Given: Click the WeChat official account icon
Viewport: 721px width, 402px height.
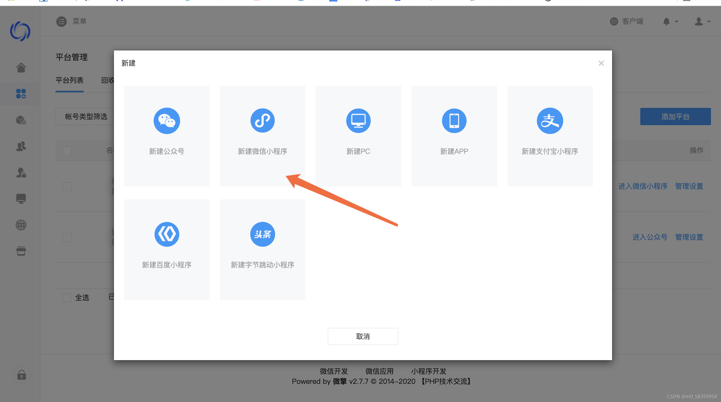Looking at the screenshot, I should pyautogui.click(x=167, y=121).
